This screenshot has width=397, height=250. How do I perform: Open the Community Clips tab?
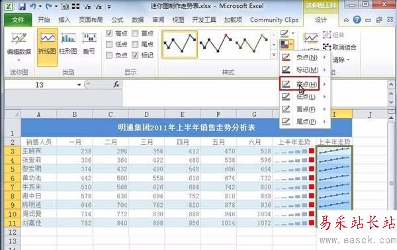(274, 20)
